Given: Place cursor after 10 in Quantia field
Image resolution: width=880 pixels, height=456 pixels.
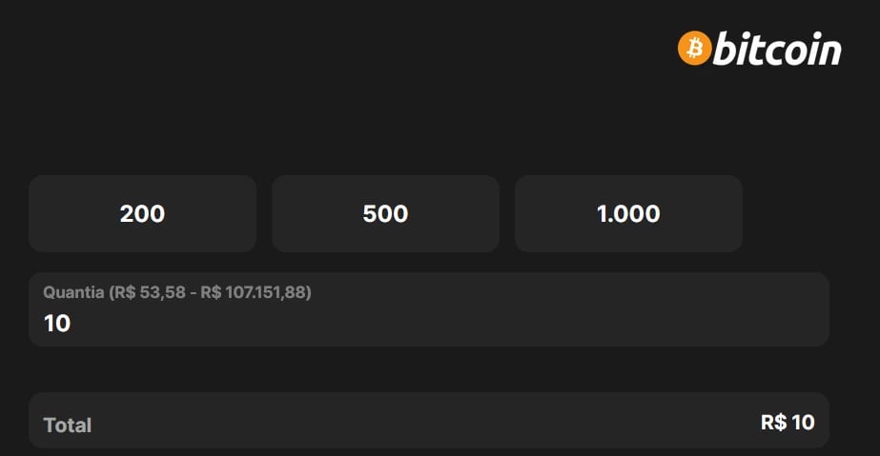Looking at the screenshot, I should [72, 324].
